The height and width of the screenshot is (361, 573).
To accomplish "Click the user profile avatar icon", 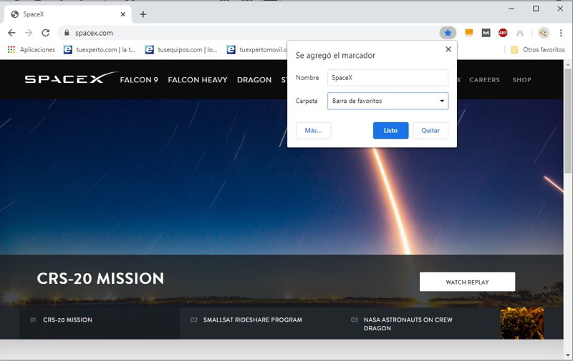I will coord(544,33).
